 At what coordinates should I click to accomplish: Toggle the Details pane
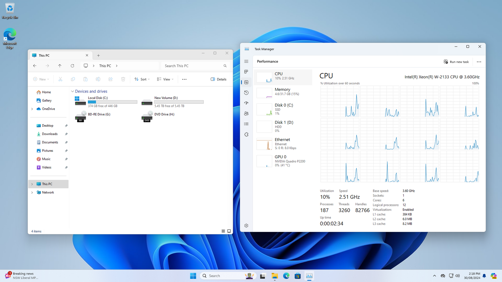[x=218, y=79]
